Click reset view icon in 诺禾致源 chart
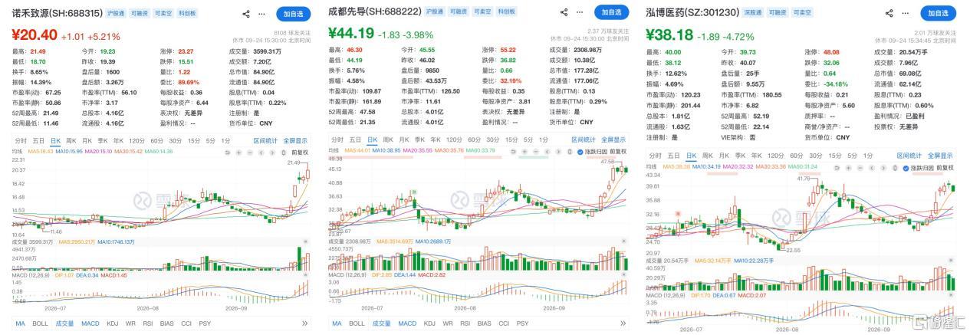Screen dimensions: 970x335 [x=228, y=153]
